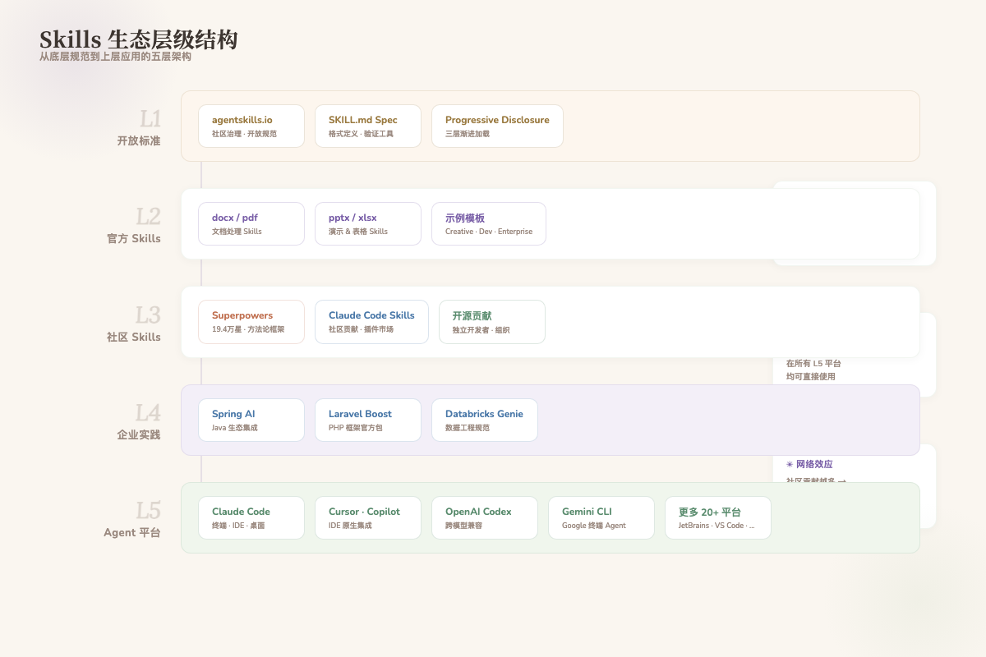Open the Databricks Genie card
This screenshot has width=986, height=657.
click(x=485, y=420)
